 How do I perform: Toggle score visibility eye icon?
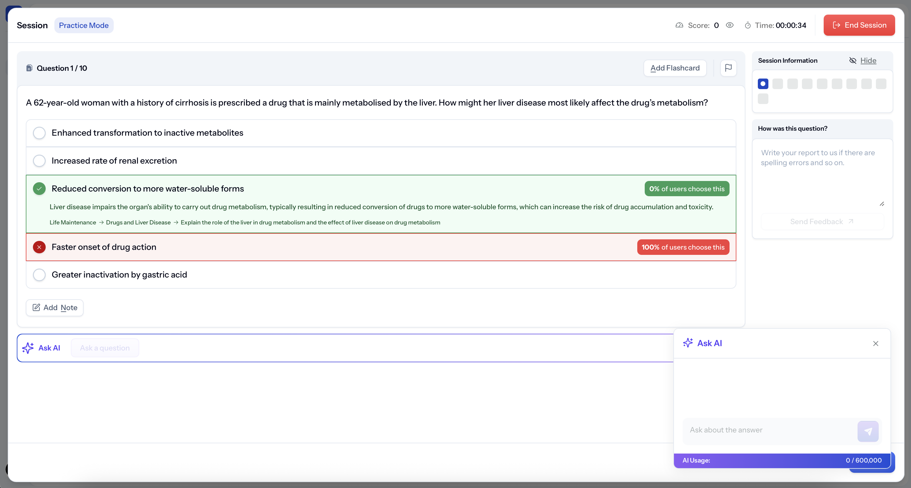730,25
